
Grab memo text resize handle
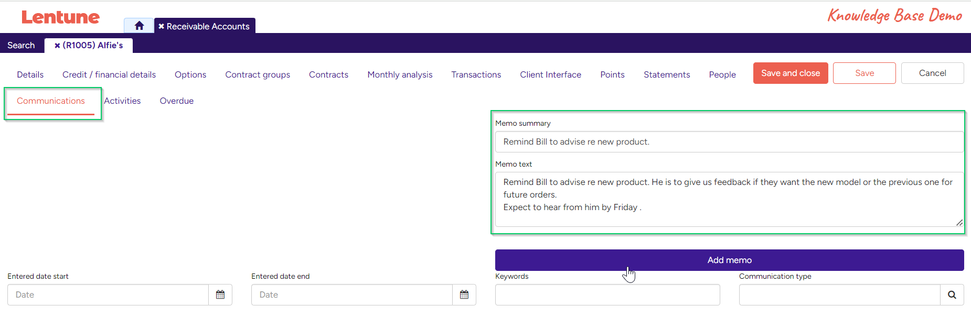(x=959, y=222)
